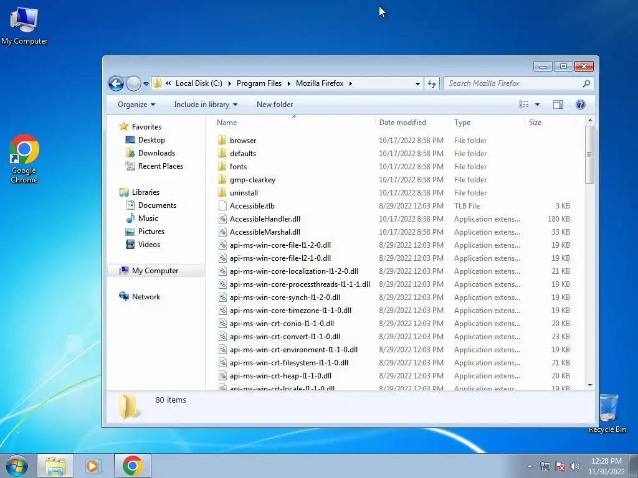Open the Documents library

coord(157,205)
